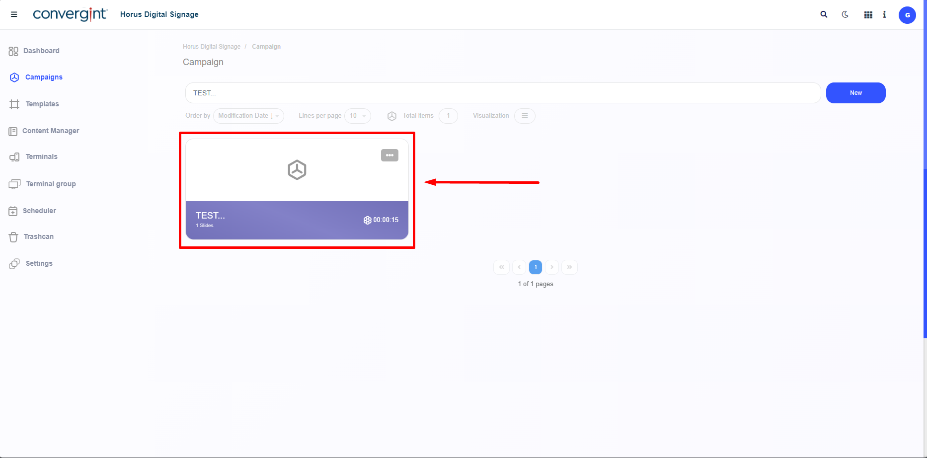Expand the Modification Date order dropdown
The image size is (927, 458).
(x=248, y=116)
